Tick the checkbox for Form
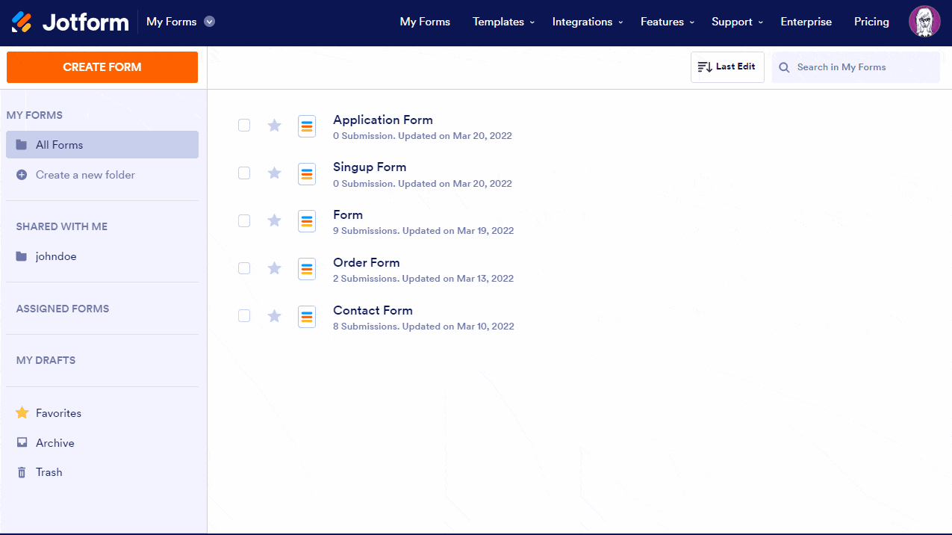The height and width of the screenshot is (535, 952). pyautogui.click(x=244, y=220)
